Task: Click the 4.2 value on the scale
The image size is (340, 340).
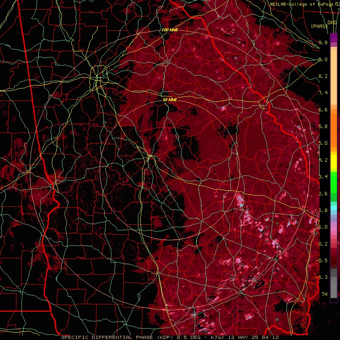Action: coord(323,160)
